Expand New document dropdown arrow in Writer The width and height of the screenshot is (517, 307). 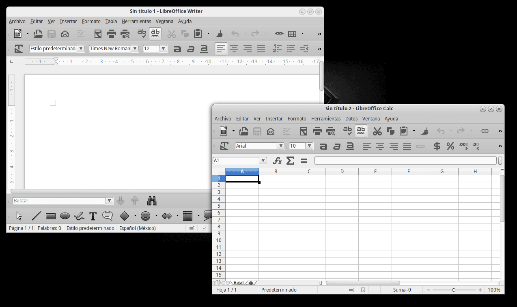(28, 34)
